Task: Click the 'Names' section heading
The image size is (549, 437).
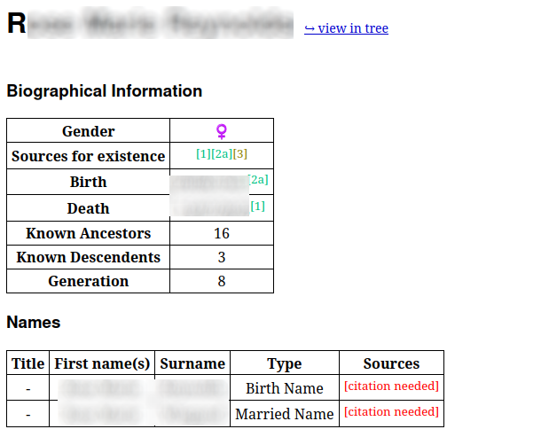Action: [34, 323]
